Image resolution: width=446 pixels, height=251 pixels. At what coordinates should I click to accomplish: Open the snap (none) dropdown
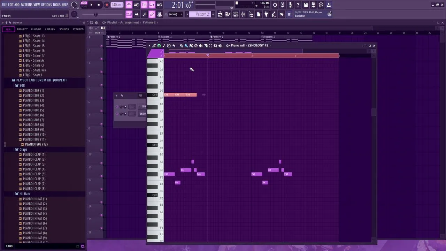coord(175,14)
